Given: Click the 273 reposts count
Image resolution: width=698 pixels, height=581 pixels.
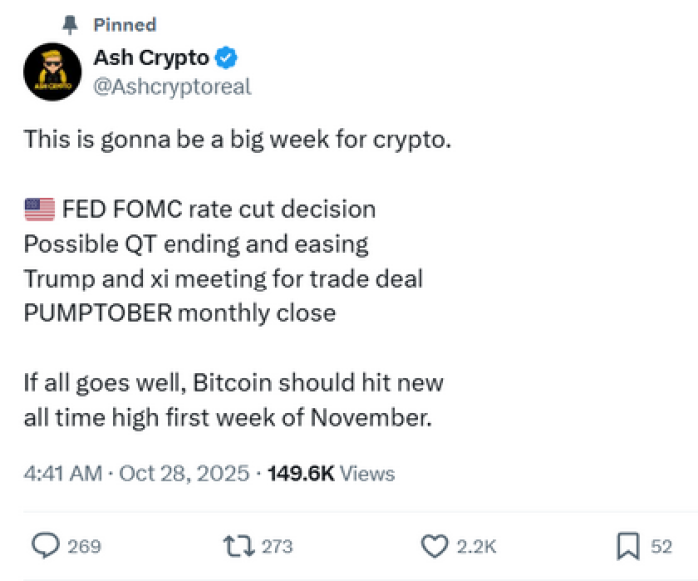Looking at the screenshot, I should (276, 546).
